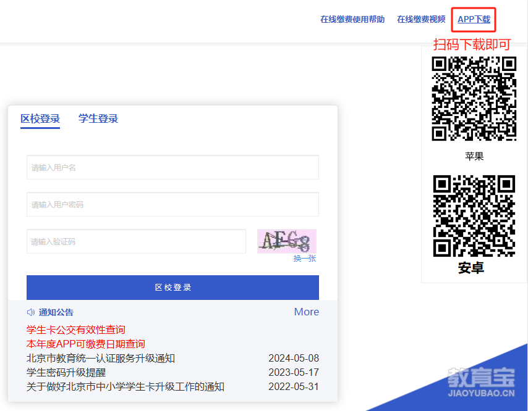Focus the 请输入验证码 captcha field
The height and width of the screenshot is (411, 528).
point(136,241)
